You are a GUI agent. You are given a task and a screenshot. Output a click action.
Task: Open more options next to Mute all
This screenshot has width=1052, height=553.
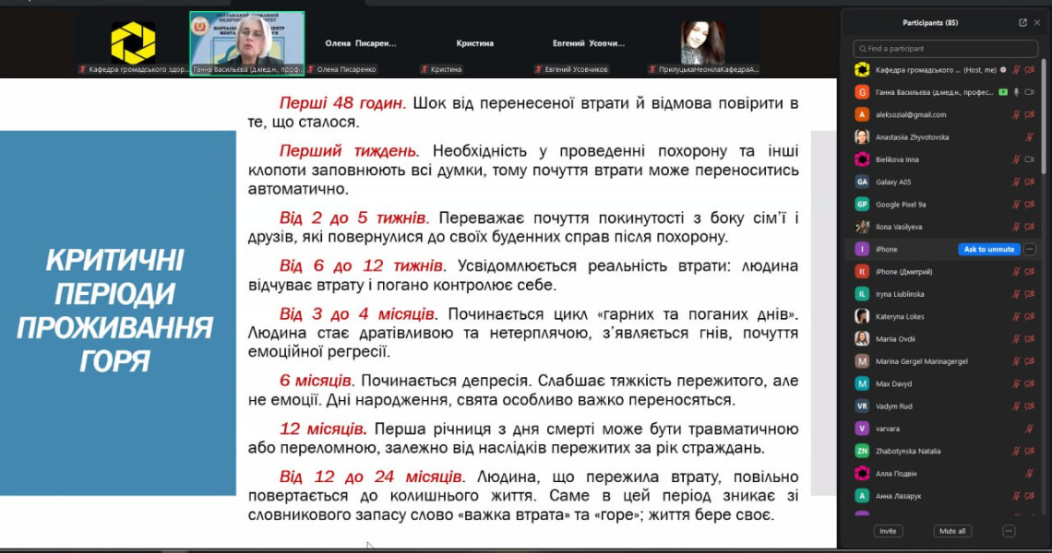[x=1009, y=531]
